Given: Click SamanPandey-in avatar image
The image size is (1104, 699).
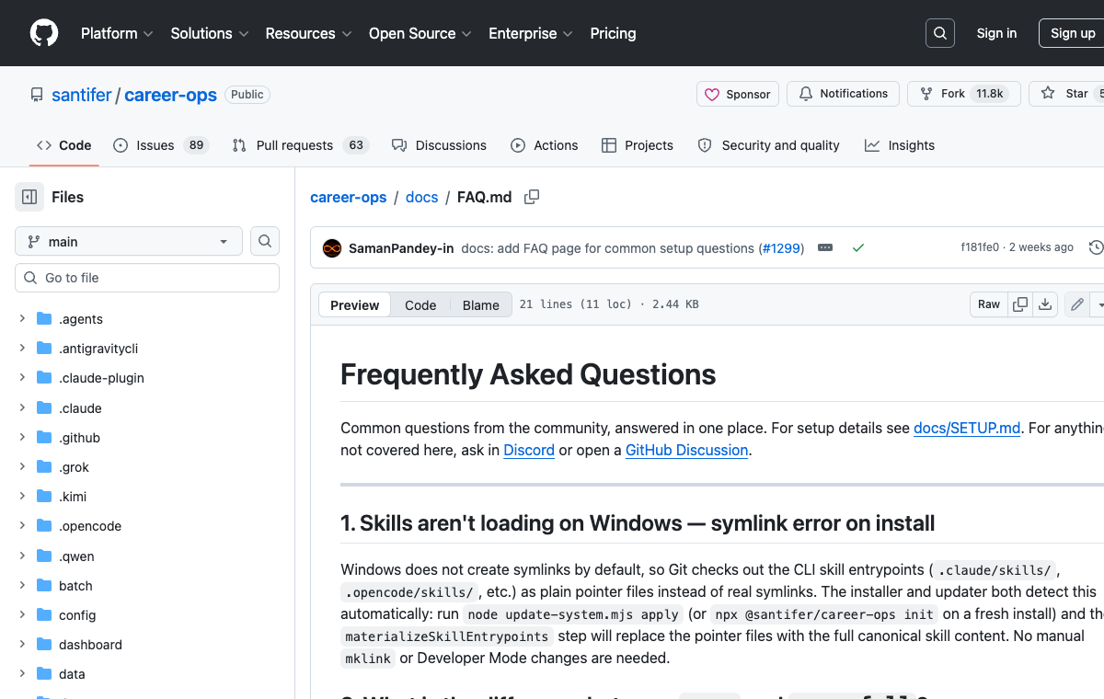Looking at the screenshot, I should pyautogui.click(x=332, y=248).
